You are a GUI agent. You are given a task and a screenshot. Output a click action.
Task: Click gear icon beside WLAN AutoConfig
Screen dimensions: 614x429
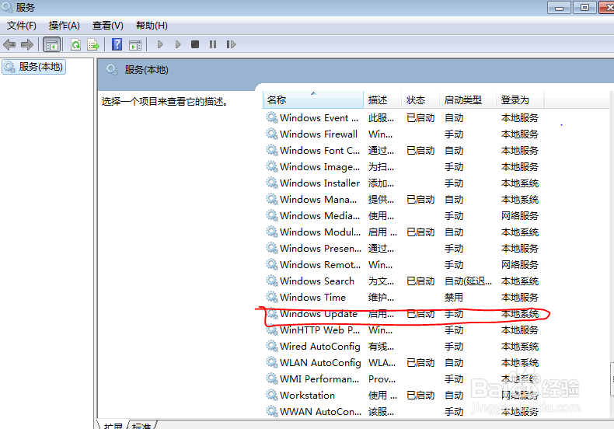tap(272, 362)
